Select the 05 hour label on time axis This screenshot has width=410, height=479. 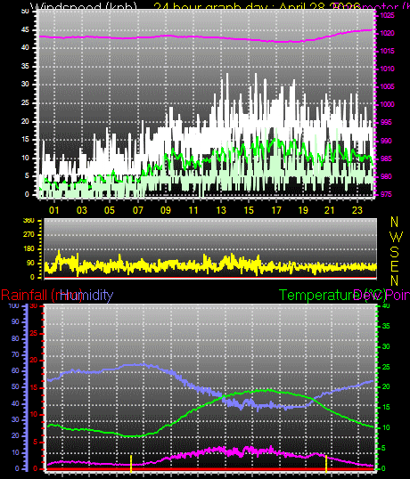pyautogui.click(x=110, y=210)
